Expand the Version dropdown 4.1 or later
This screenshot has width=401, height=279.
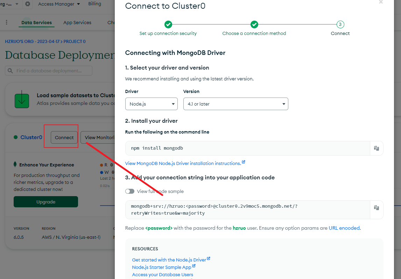tap(235, 104)
